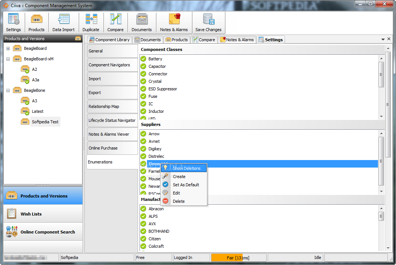The width and height of the screenshot is (396, 265).
Task: Click the Latest version icon
Action: click(25, 111)
